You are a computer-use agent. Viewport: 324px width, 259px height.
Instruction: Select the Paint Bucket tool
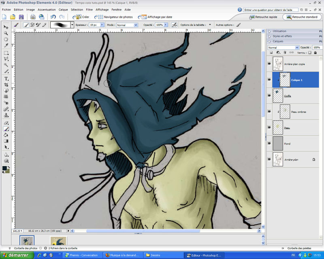point(6,135)
